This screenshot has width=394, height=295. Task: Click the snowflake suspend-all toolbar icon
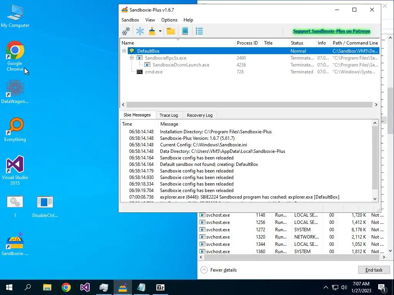point(140,31)
